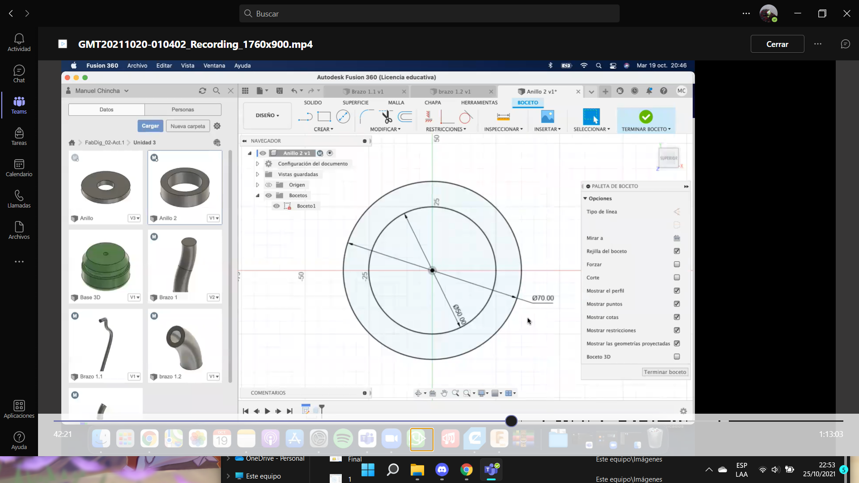Click the Terminar Boceto green checkmark
859x483 pixels.
point(646,117)
